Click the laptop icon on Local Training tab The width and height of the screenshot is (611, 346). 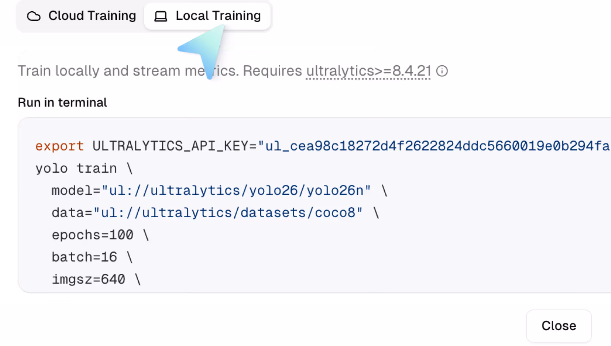160,16
